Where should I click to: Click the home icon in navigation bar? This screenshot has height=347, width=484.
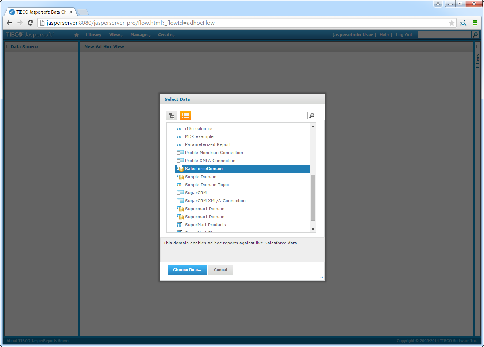tap(77, 35)
